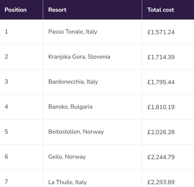
Task: Click the £1,571.24 total cost
Action: (x=161, y=32)
